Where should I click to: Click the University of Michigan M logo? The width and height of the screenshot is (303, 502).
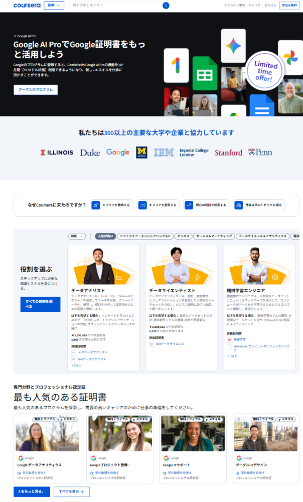tap(142, 153)
